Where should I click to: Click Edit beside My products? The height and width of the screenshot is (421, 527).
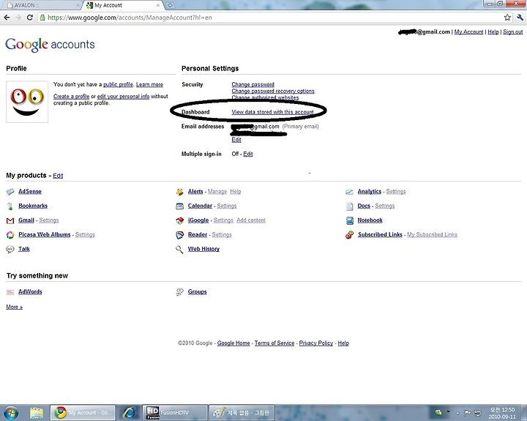58,176
